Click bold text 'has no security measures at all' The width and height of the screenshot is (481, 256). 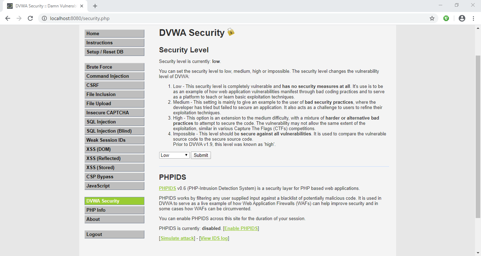(x=316, y=86)
